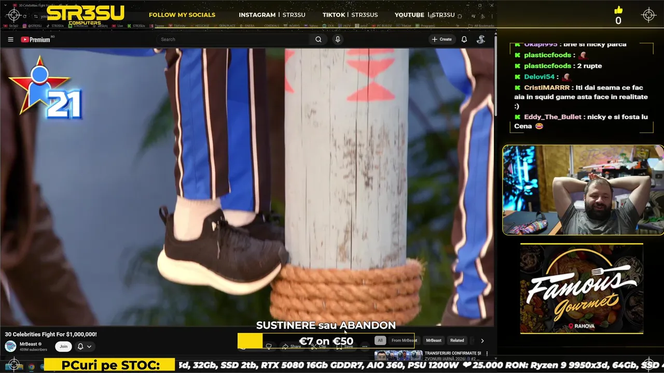
Task: Open the Tipeee bookmark
Action: [x=157, y=25]
